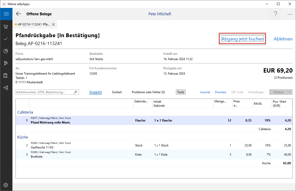Click the Tools button
The image size is (296, 191).
(181, 92)
